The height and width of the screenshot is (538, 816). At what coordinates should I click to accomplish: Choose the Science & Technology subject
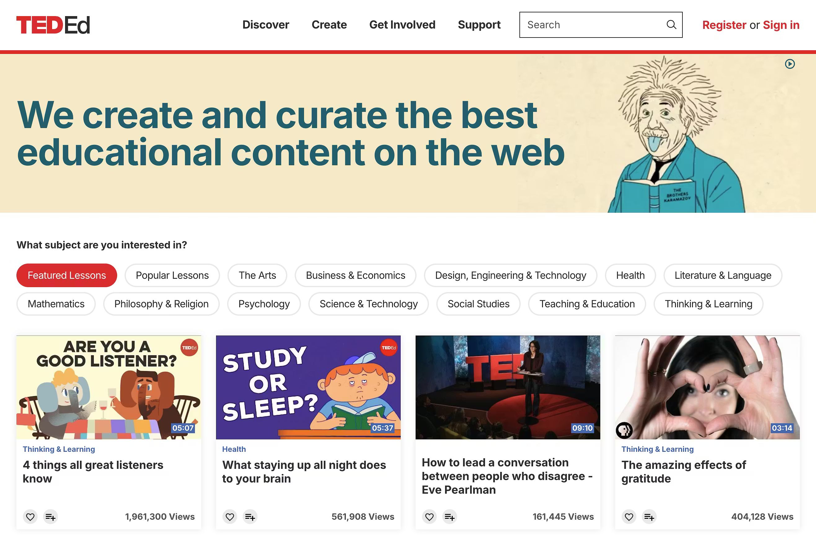368,304
